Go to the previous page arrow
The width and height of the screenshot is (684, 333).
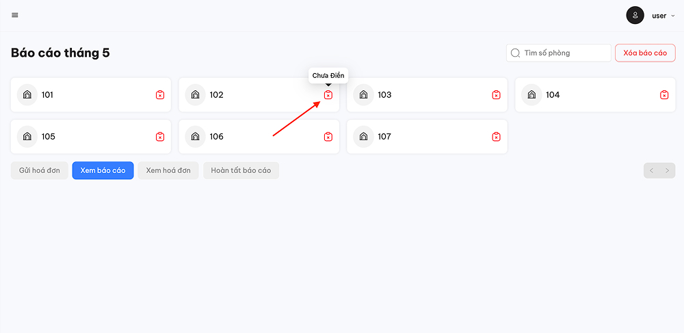652,170
